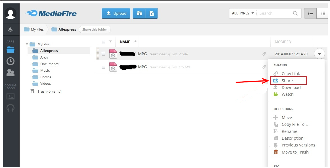Open selection options arrow by header checkbox
Screen dimensions: 330x168
coord(110,42)
